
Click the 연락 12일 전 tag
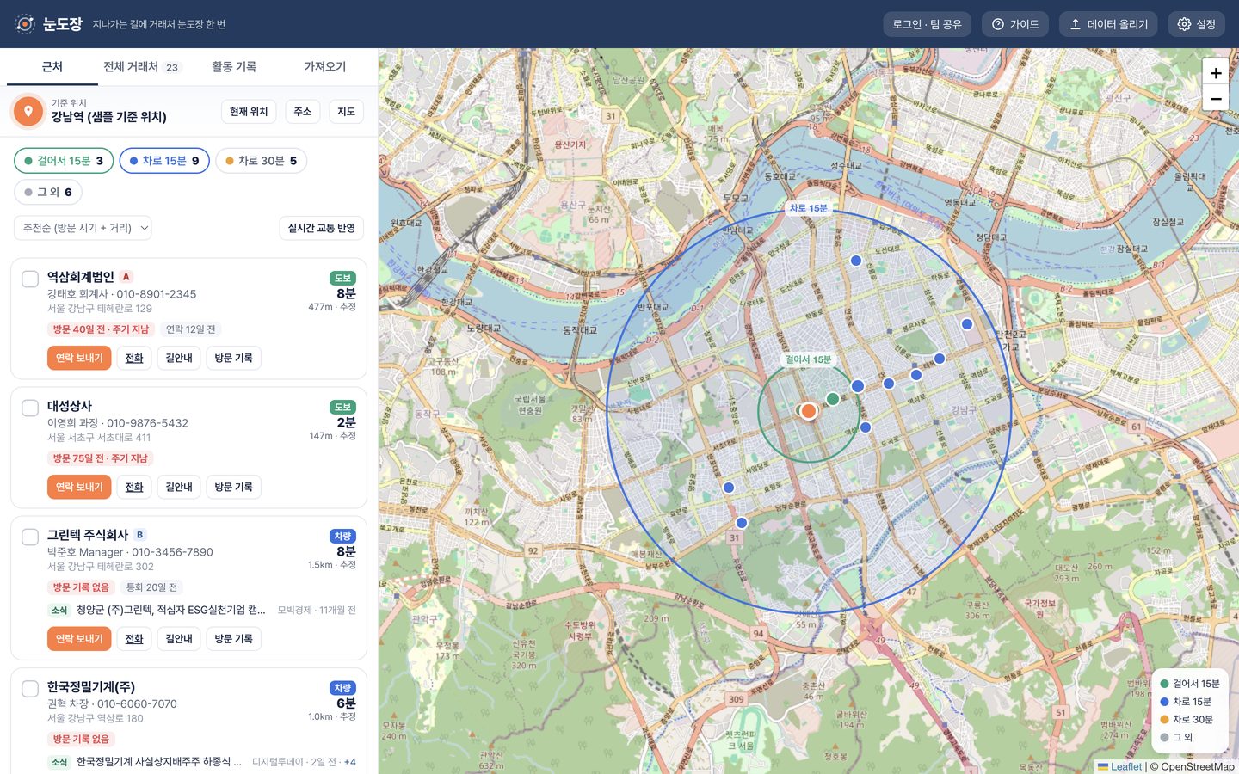[191, 329]
